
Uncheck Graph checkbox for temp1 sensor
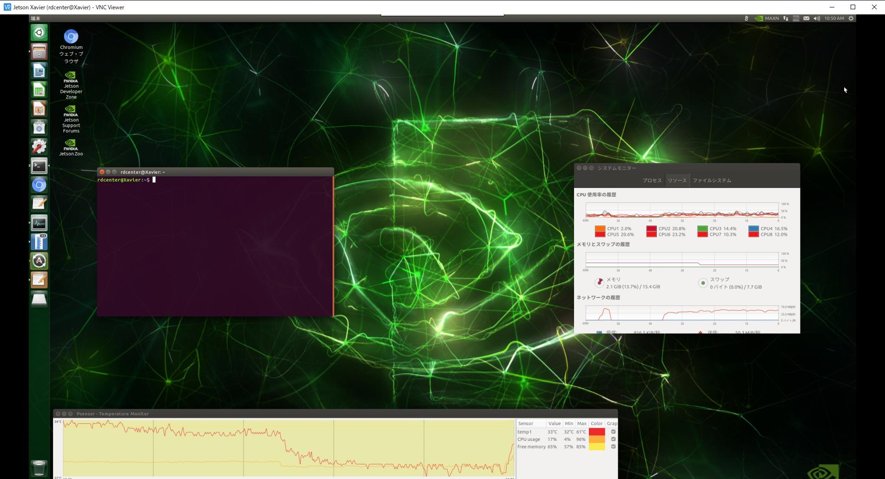tap(613, 432)
